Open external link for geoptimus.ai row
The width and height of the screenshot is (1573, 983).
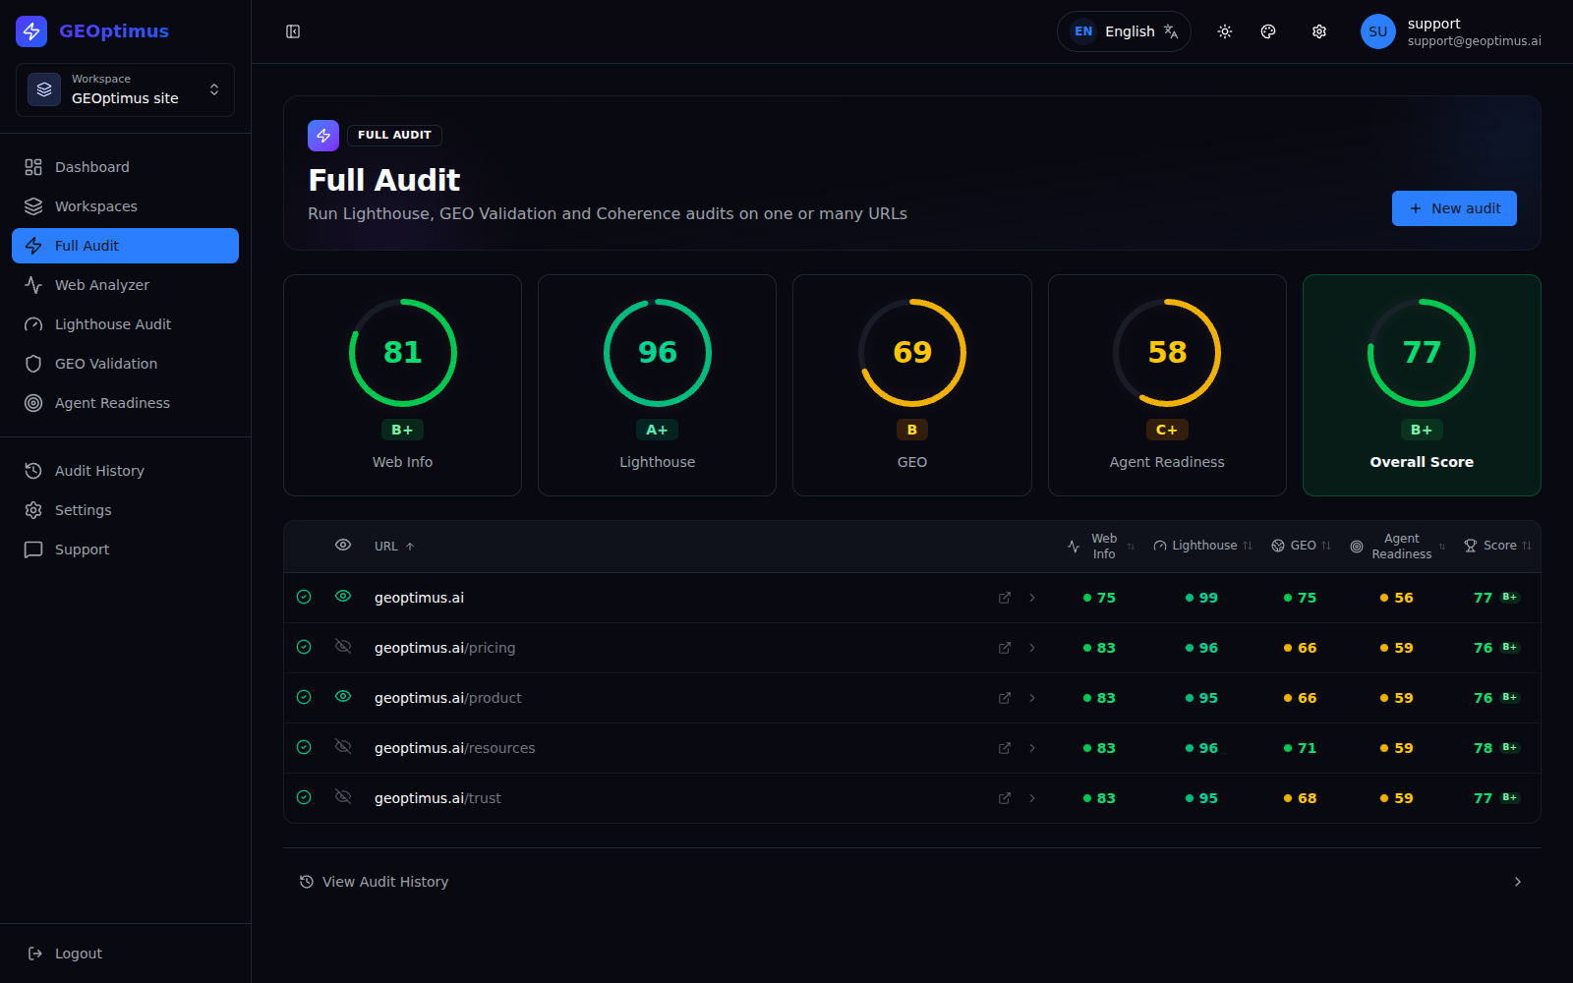coord(1005,598)
